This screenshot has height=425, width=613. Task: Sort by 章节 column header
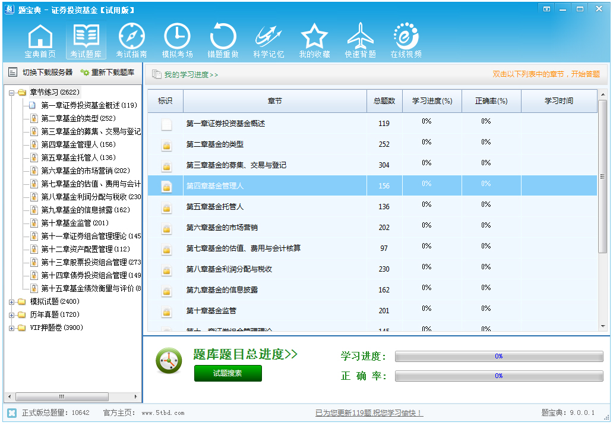(275, 101)
